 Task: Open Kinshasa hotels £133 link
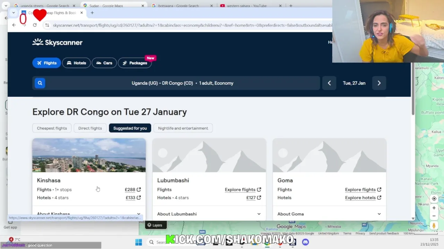[x=133, y=197]
